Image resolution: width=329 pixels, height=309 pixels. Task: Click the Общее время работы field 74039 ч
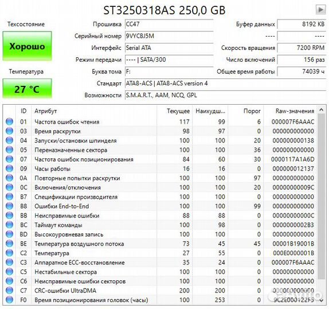tap(301, 72)
